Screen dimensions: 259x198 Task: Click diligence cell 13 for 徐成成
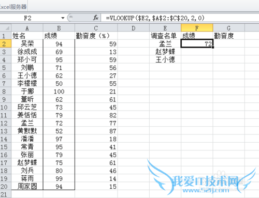point(96,52)
